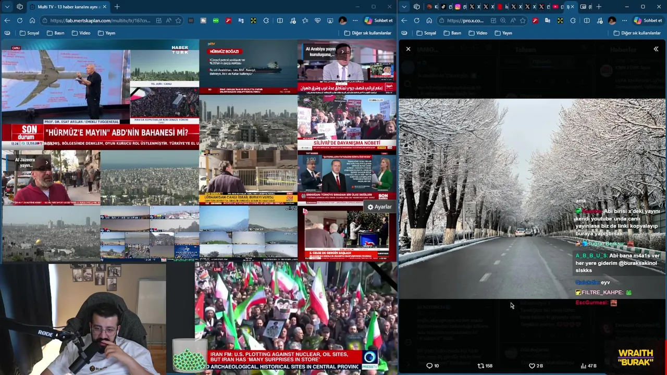Select the Hürmüz Boğazı NTV stream tile
667x375 pixels.
click(248, 67)
